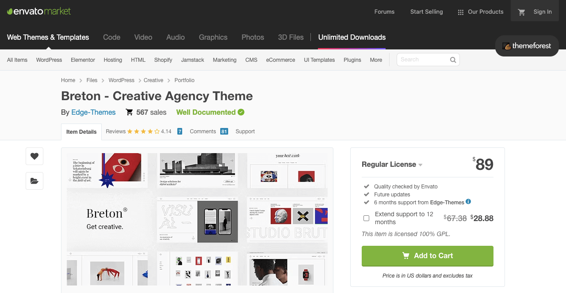The width and height of the screenshot is (566, 293).
Task: Open the More category menu
Action: tap(376, 60)
